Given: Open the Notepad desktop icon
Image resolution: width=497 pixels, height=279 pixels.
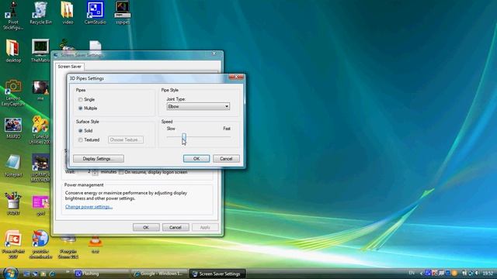Looking at the screenshot, I should coord(13,166).
